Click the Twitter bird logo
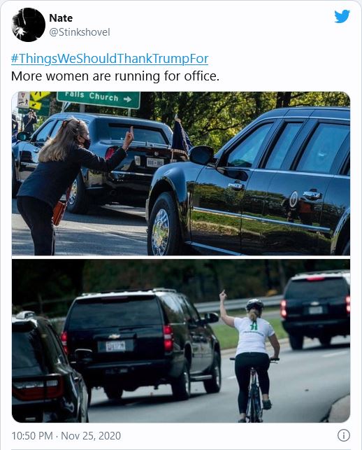Image resolution: width=362 pixels, height=450 pixels. pos(342,16)
